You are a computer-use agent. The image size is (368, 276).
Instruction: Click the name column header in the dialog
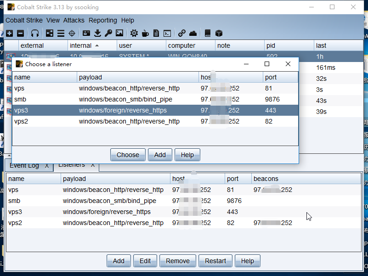[45, 77]
